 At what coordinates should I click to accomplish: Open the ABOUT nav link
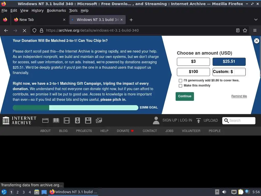pos(45,131)
